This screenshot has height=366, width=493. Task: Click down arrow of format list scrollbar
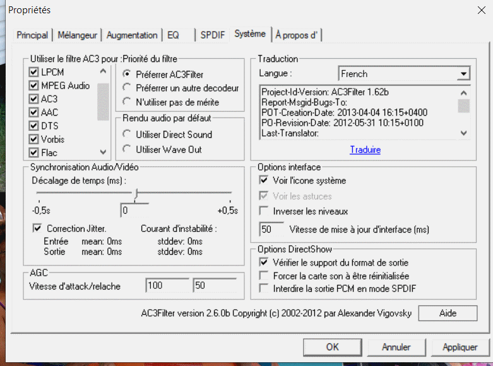(x=103, y=152)
